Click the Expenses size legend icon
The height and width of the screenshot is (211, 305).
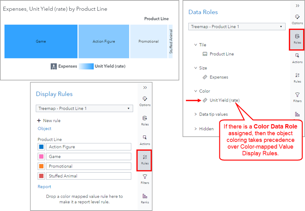pyautogui.click(x=54, y=66)
